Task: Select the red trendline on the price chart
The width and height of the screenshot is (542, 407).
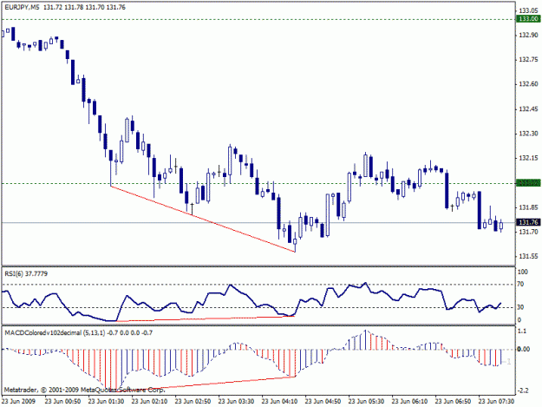Action: pyautogui.click(x=203, y=219)
